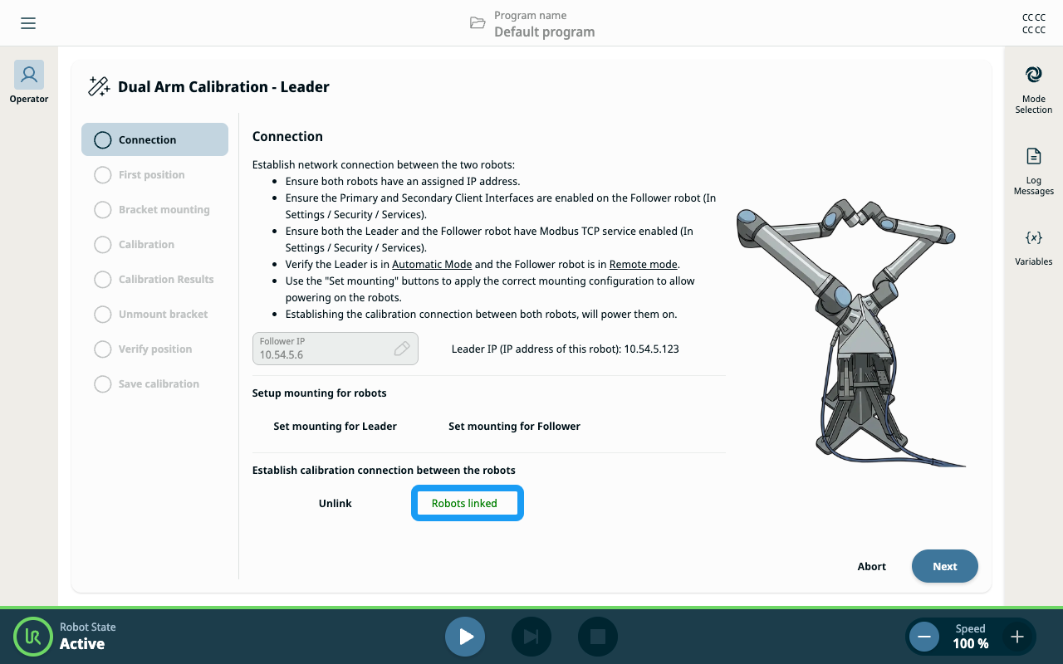Click Set mounting for Follower

tap(514, 426)
